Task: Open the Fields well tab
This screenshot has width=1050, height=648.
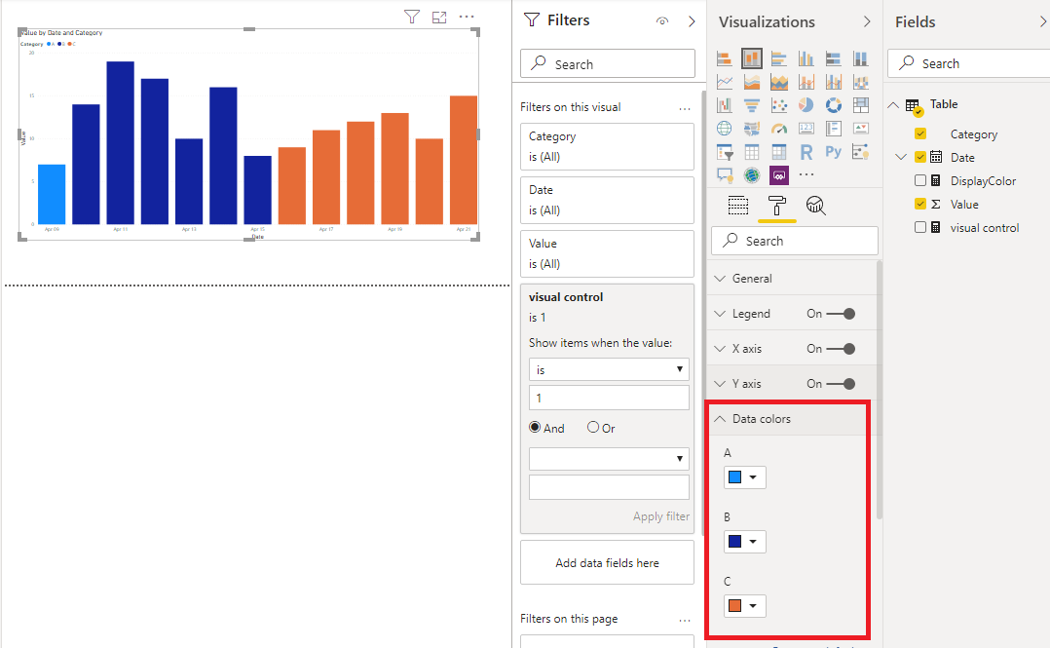Action: (x=738, y=206)
